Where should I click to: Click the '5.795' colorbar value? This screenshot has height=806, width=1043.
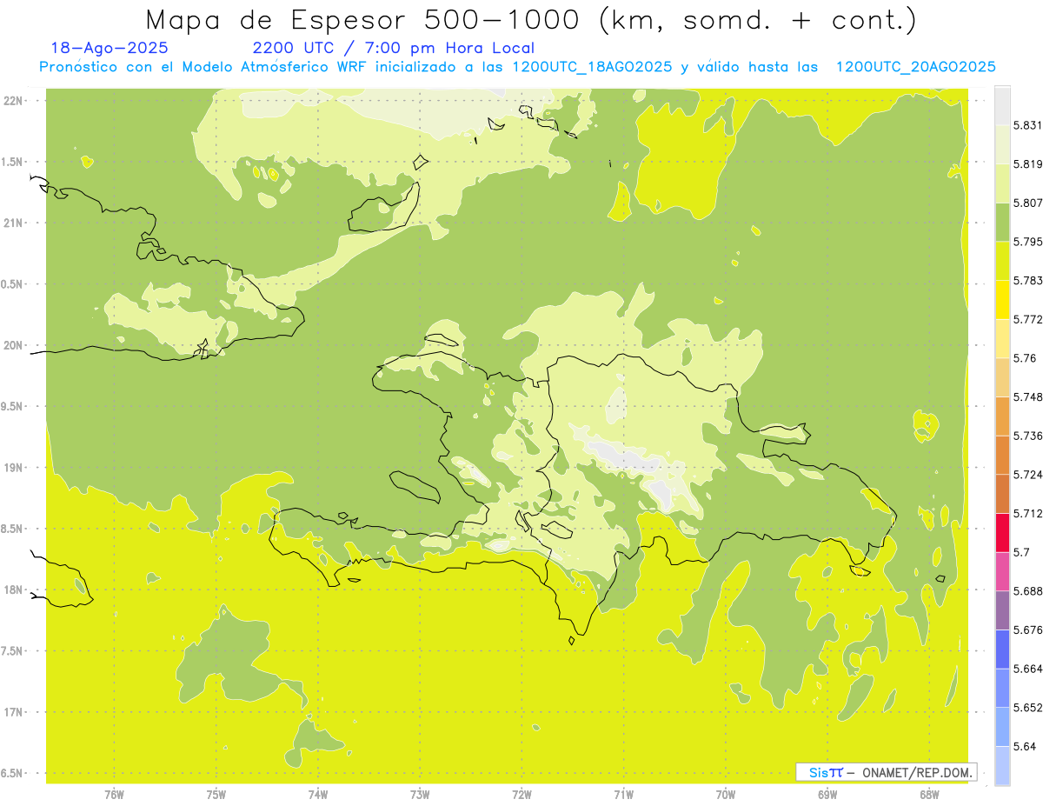1027,242
